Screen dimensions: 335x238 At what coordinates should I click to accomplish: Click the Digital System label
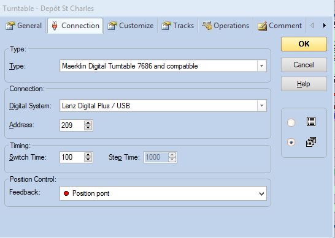(30, 106)
